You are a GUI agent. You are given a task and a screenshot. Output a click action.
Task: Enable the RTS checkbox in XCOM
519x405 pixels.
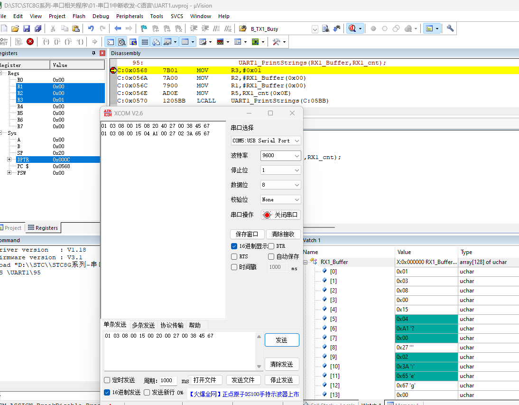(234, 257)
